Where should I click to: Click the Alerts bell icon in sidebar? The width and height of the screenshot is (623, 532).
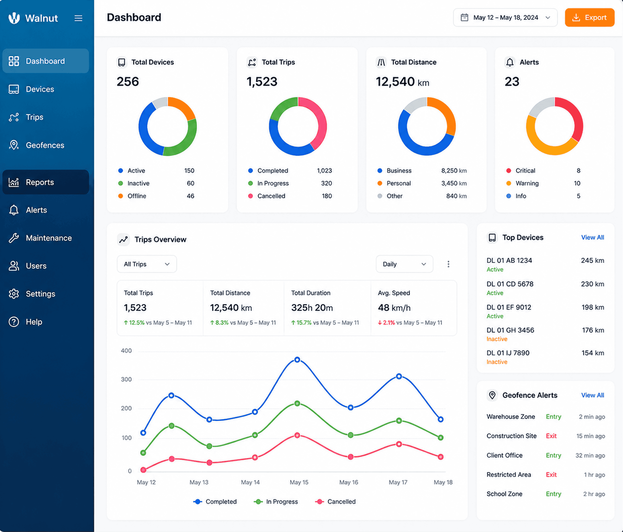tap(14, 210)
